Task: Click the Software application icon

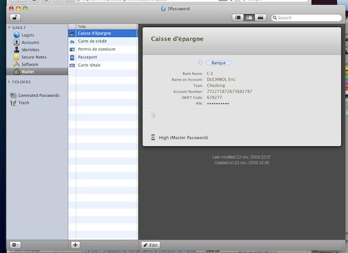Action: 17,64
